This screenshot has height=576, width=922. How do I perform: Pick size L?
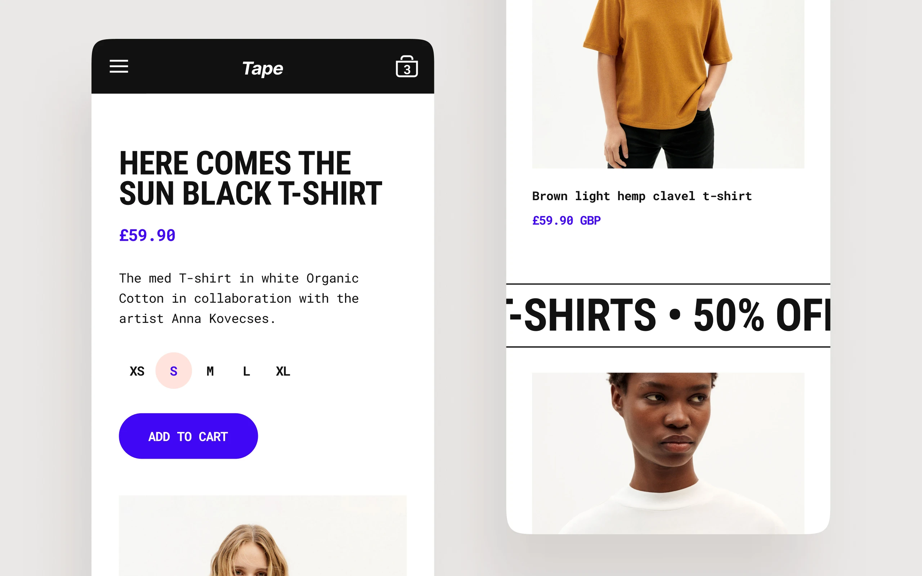[246, 371]
